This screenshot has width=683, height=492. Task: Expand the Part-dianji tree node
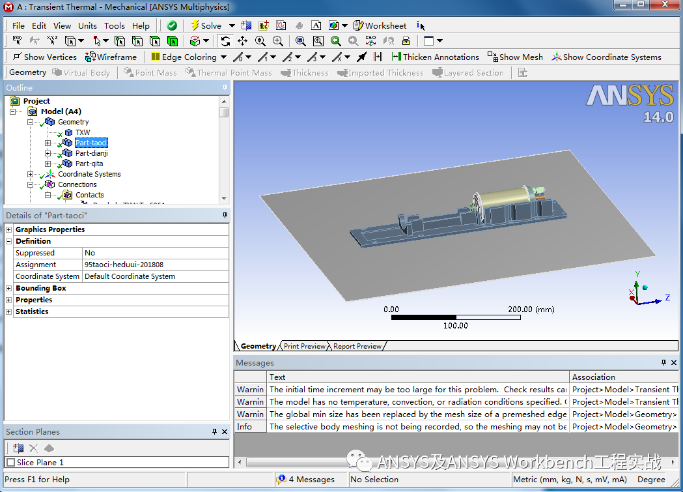[48, 153]
